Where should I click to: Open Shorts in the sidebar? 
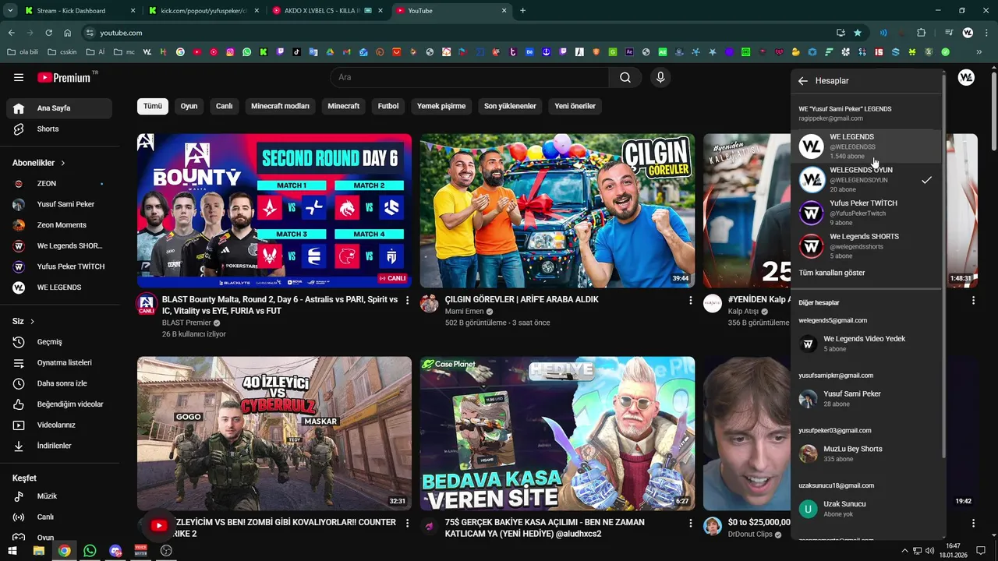tap(59, 129)
